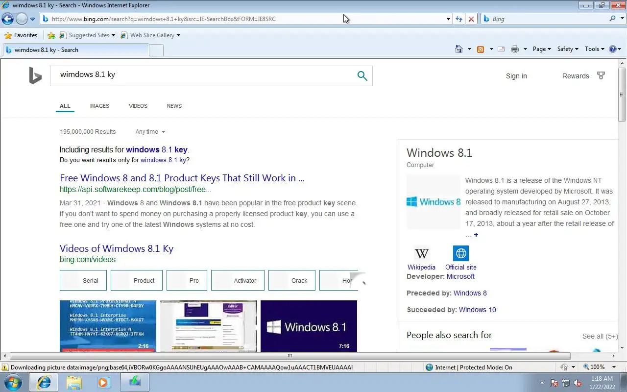627x392 pixels.
Task: Click 'windows 8.1 key' corrected query link
Action: pos(157,150)
